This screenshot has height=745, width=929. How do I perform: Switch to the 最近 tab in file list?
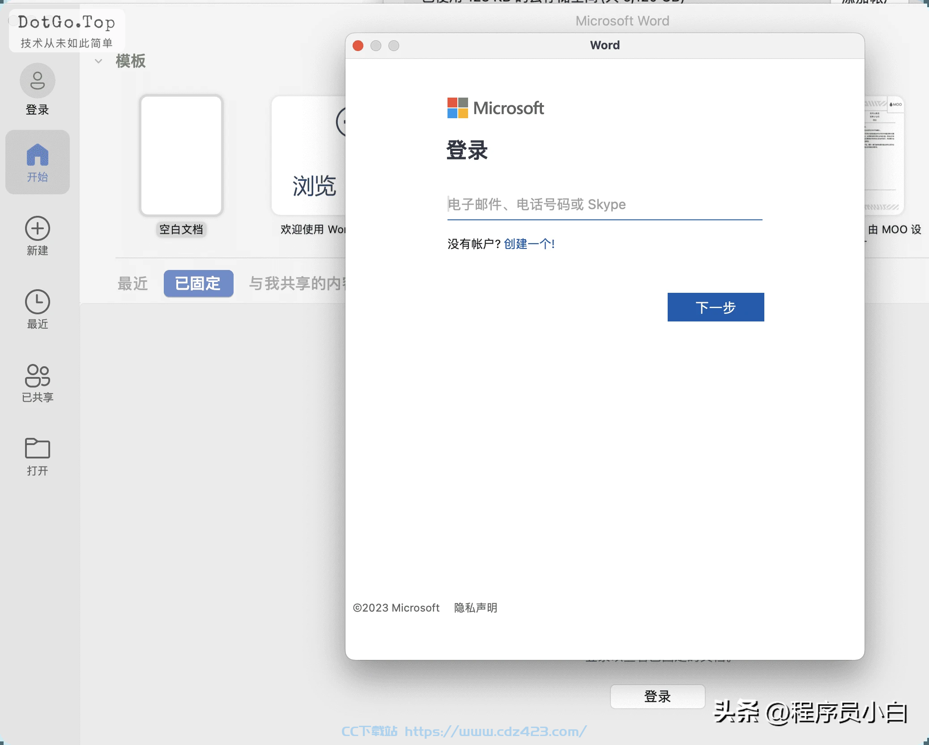coord(133,283)
